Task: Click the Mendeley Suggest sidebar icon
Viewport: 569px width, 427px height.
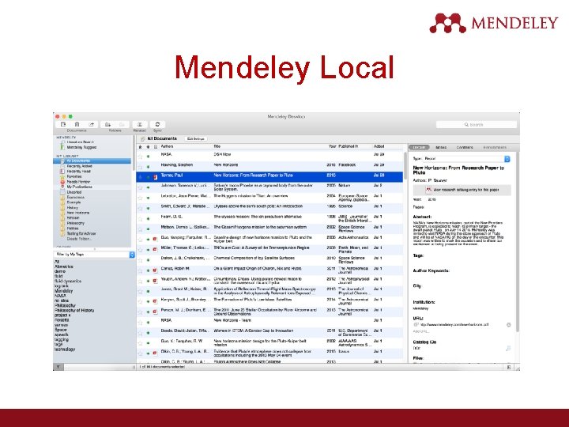Action: 62,147
